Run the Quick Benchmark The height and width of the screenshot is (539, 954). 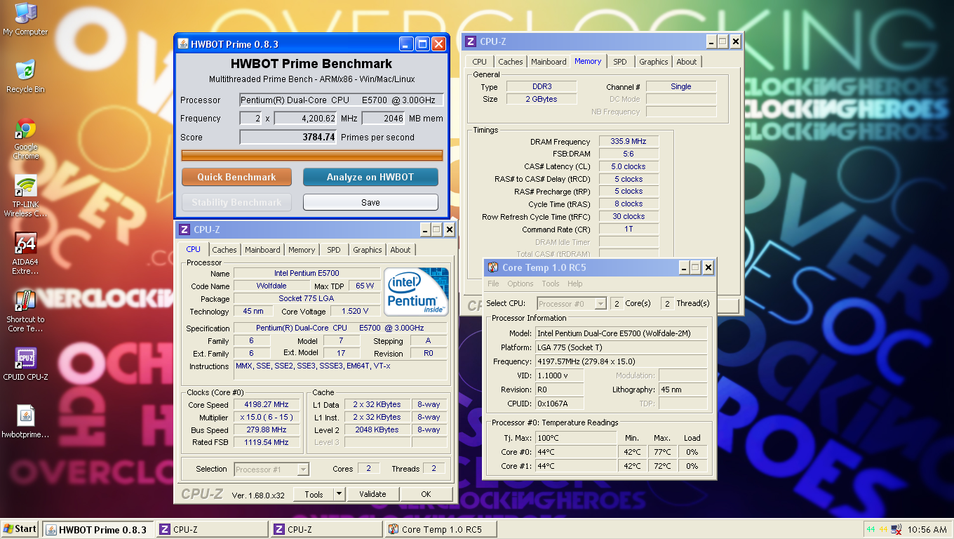(236, 177)
